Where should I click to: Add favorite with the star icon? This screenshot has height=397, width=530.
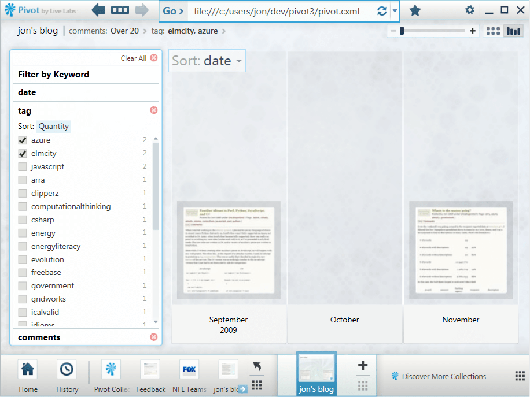tap(415, 10)
